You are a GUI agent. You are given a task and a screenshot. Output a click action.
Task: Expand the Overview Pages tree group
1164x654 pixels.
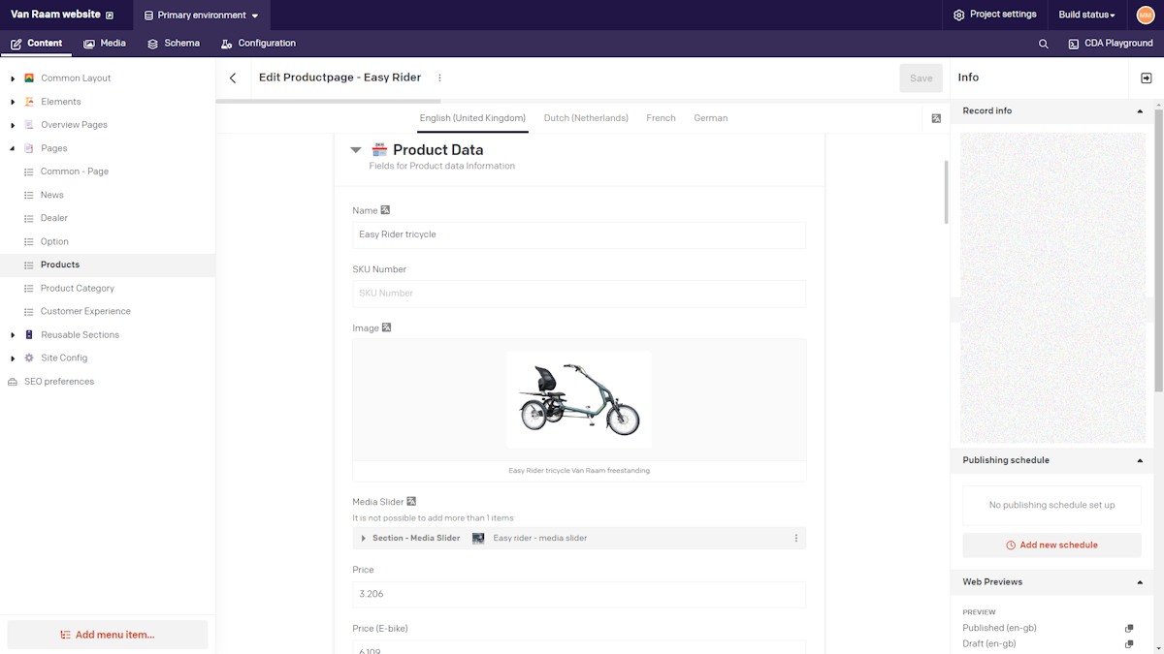(13, 125)
